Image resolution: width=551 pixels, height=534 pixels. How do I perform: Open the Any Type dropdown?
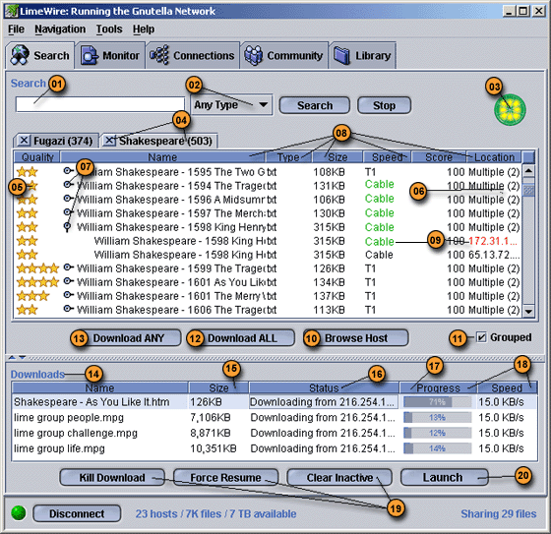click(x=231, y=104)
